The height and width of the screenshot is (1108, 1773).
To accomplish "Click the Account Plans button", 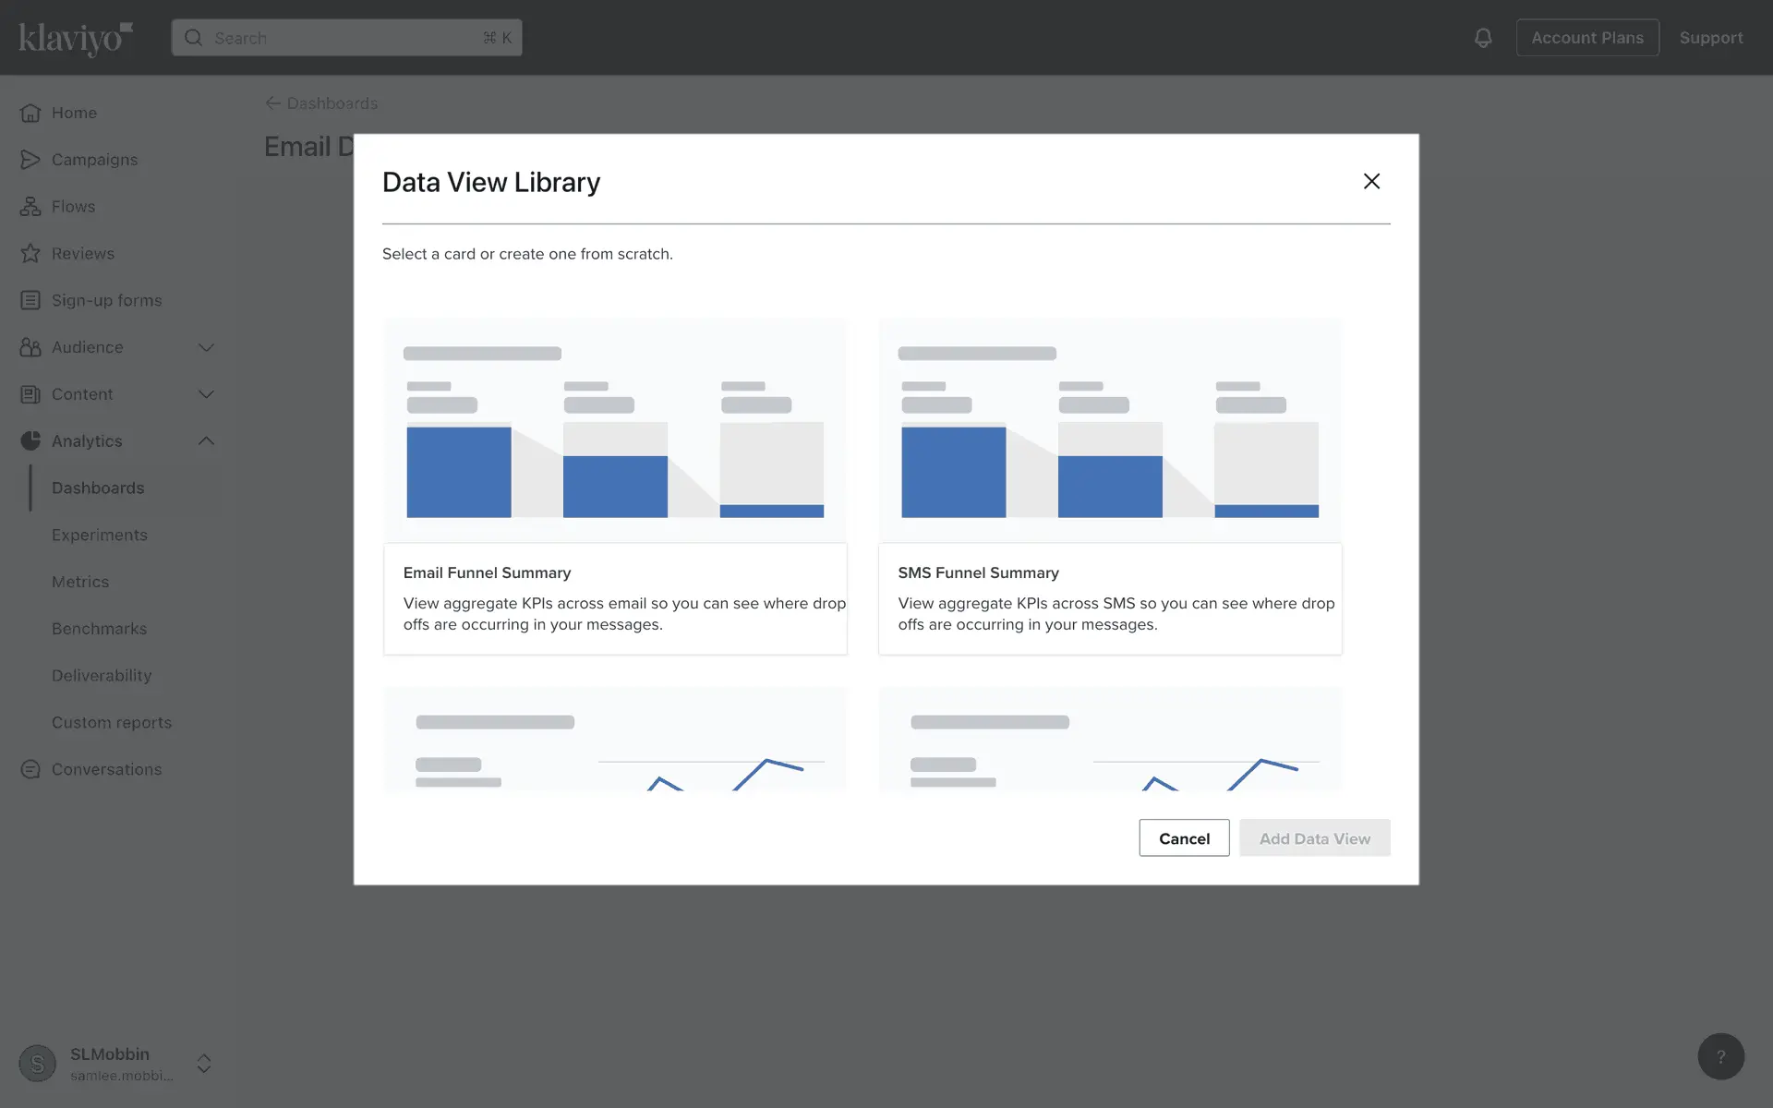I will 1587,38.
